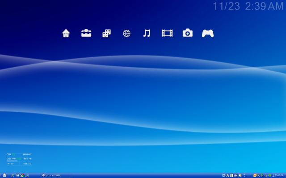Click the Used RAM usage bar
Viewport: 286px width, 178px height.
(12, 161)
